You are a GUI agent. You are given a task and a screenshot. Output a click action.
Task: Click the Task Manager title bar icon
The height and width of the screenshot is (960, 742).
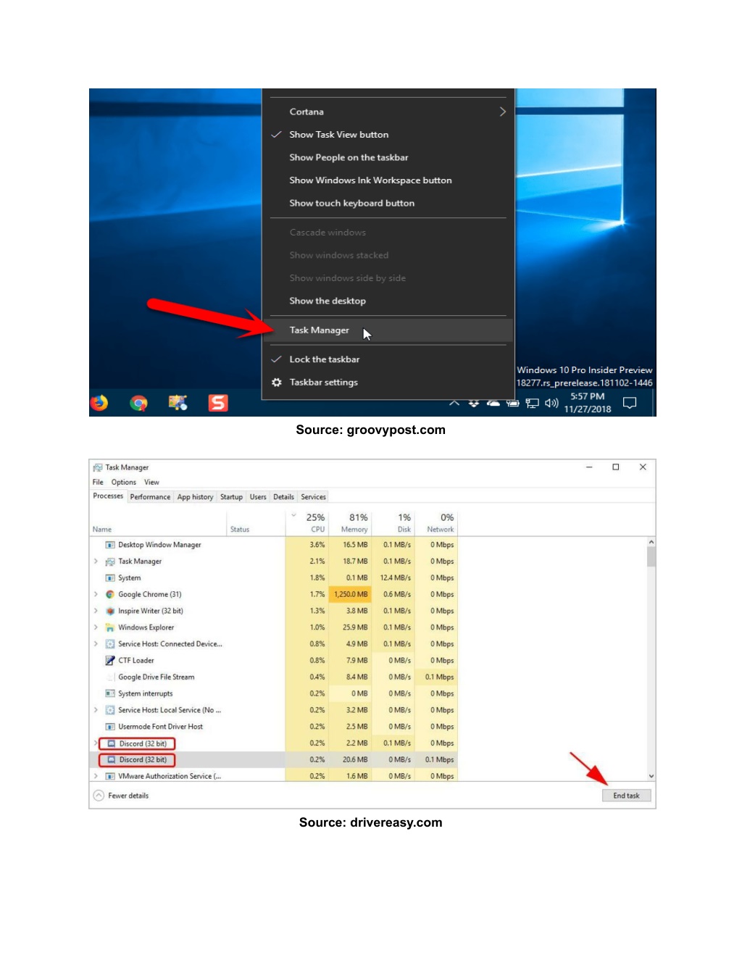pyautogui.click(x=98, y=467)
